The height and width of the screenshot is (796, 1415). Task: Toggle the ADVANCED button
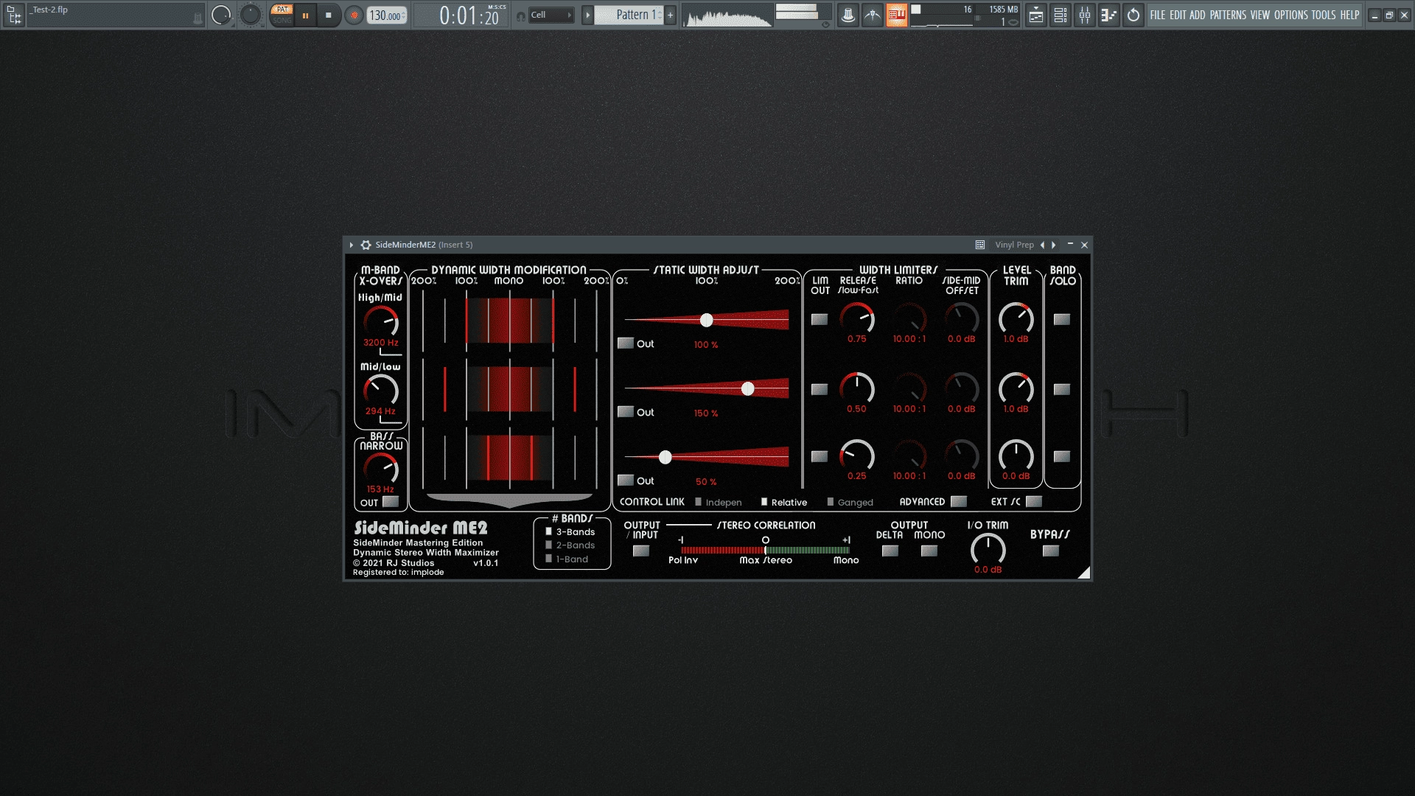tap(959, 501)
